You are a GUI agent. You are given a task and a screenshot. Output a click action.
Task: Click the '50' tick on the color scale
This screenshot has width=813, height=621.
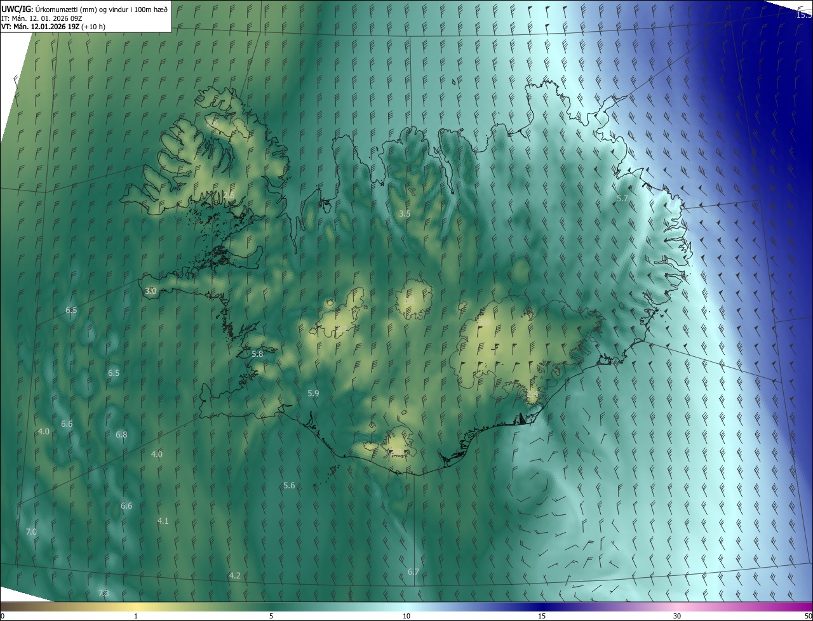(808, 617)
